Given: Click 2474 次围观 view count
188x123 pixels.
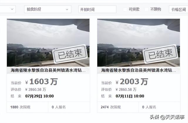Looking at the screenshot, I should (x=111, y=107).
